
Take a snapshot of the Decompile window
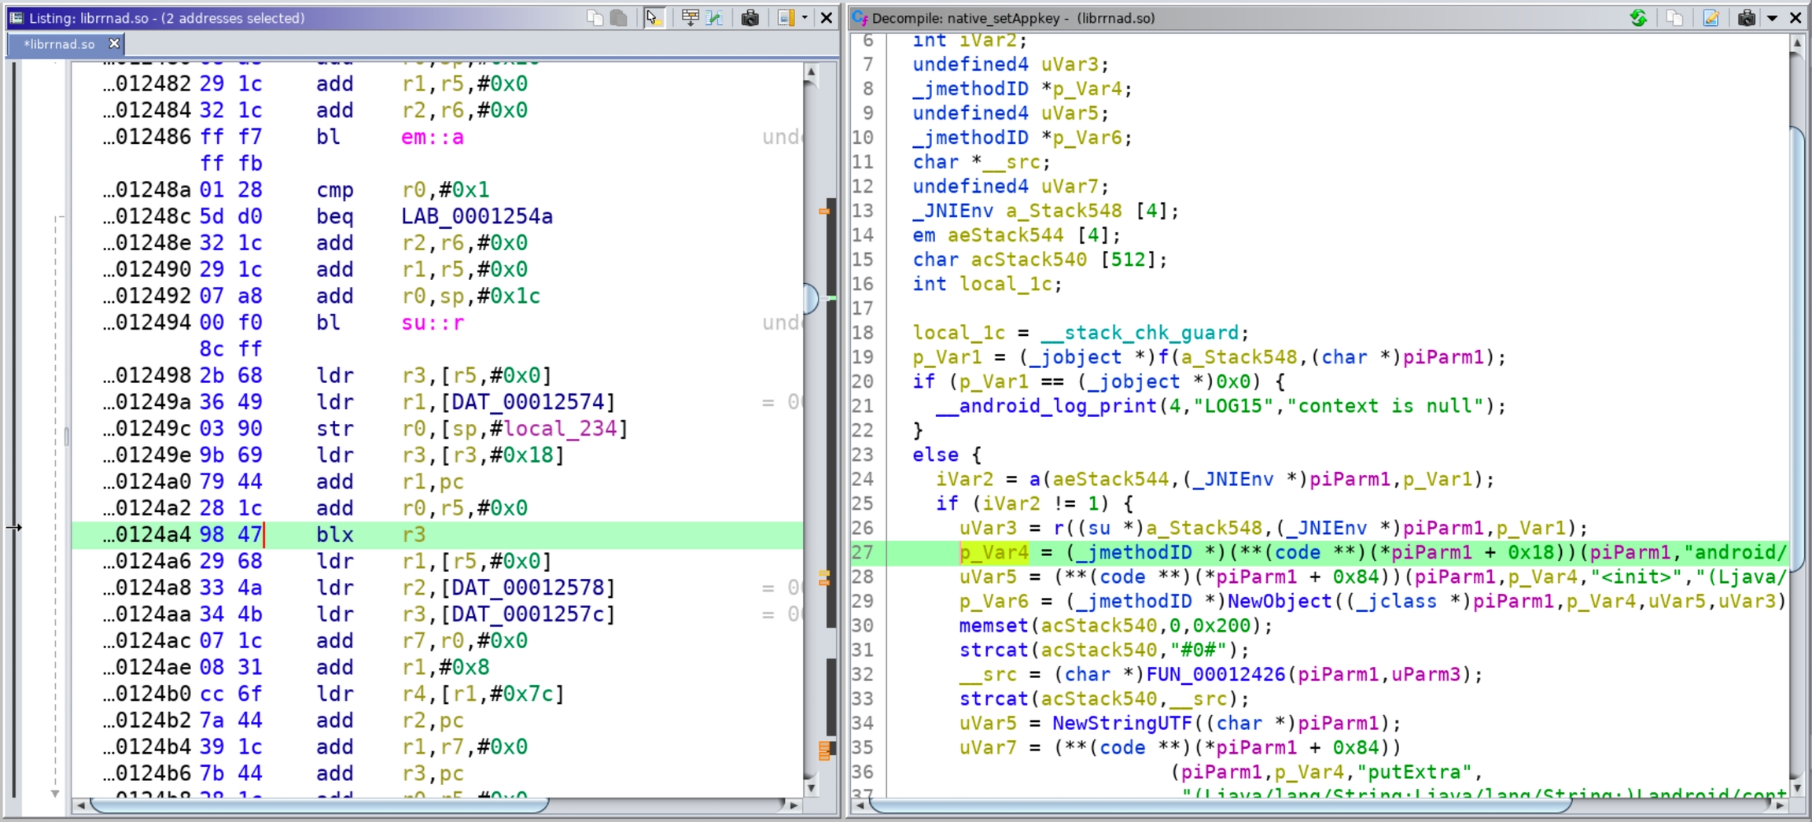(x=1746, y=17)
